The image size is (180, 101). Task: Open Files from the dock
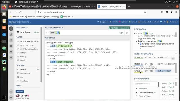point(4,14)
